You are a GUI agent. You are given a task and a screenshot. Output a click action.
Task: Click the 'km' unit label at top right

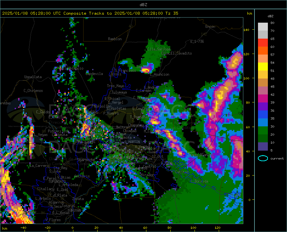[x=249, y=13]
